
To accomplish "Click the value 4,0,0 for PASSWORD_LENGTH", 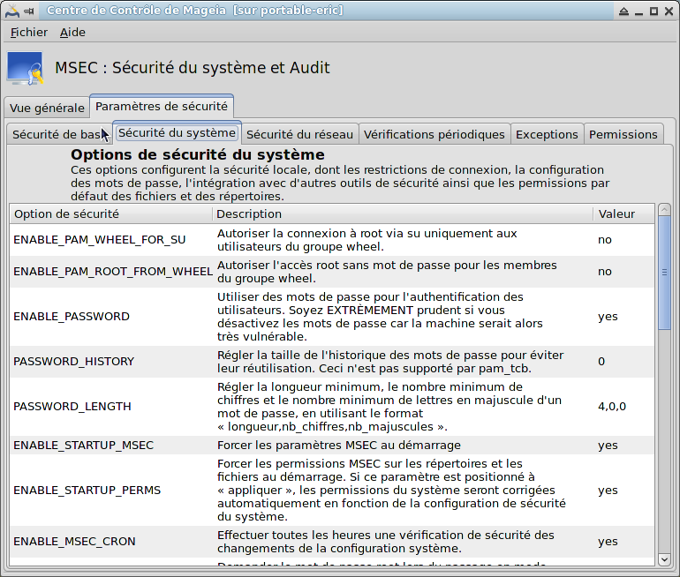I will 612,407.
